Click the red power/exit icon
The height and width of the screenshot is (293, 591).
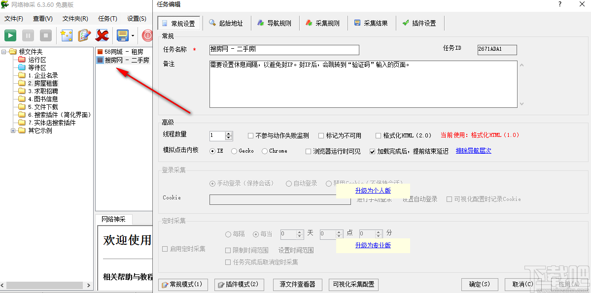point(148,35)
